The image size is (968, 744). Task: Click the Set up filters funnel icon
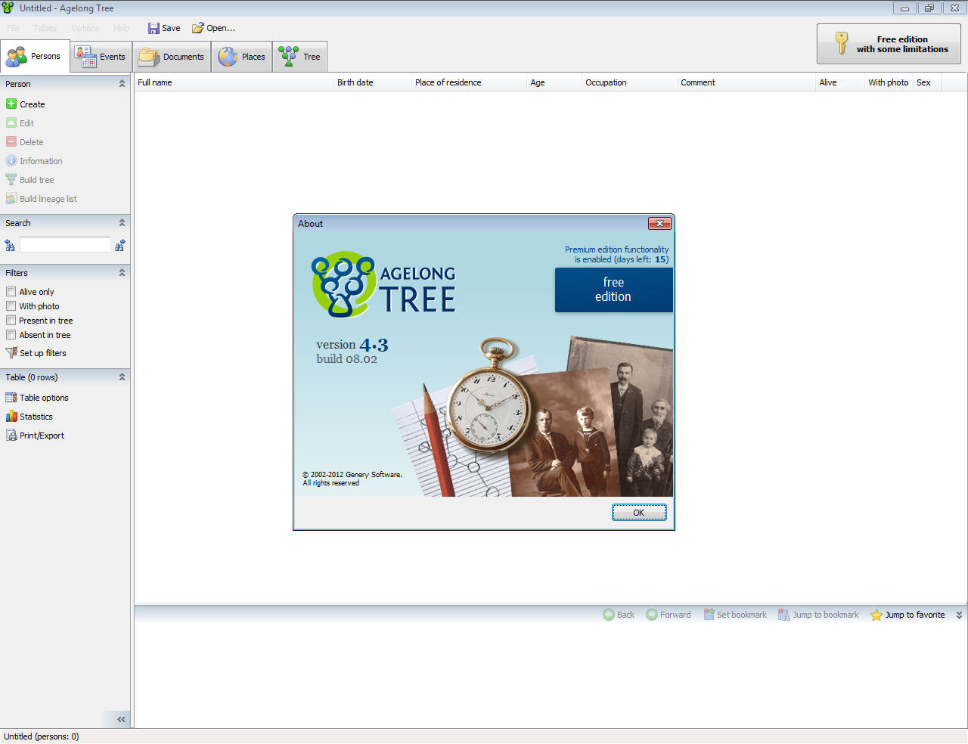click(11, 352)
